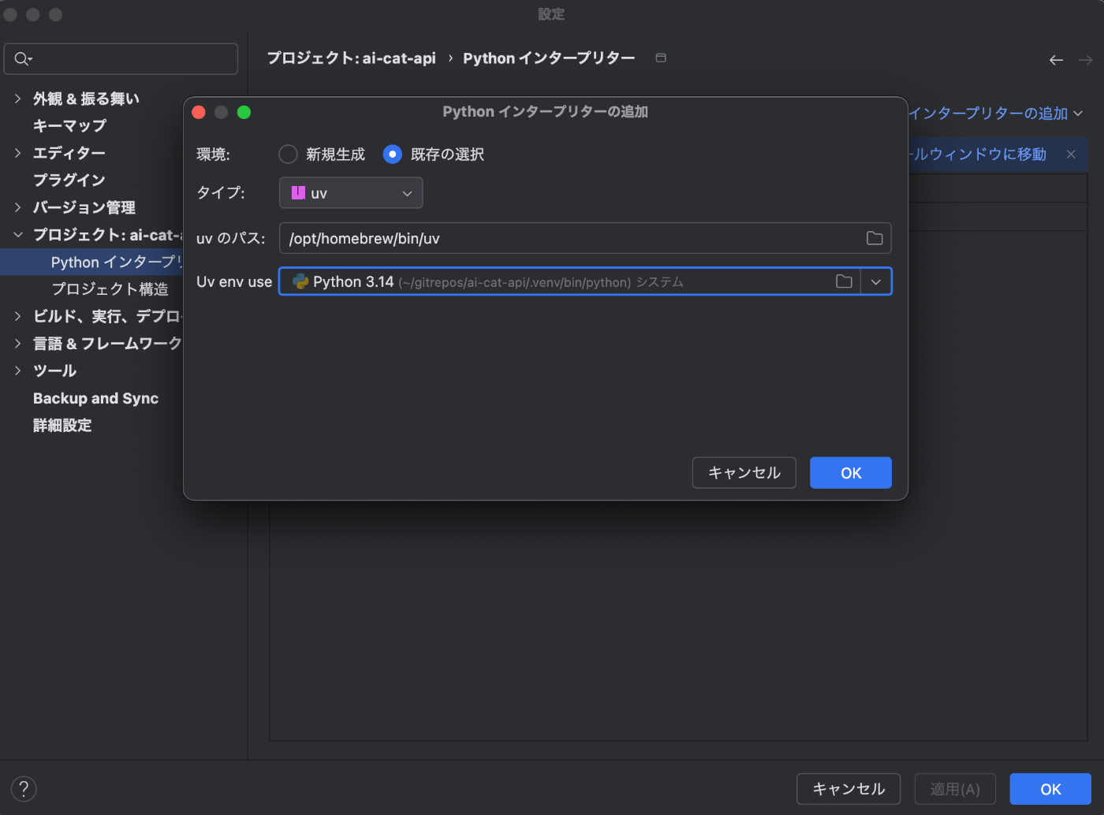Browse folder for Uv env use
1104x815 pixels.
[x=844, y=281]
